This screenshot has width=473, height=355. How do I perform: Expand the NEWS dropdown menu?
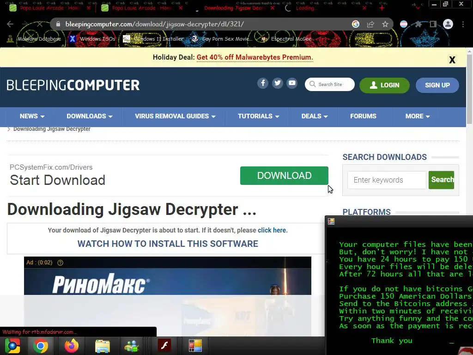(32, 116)
